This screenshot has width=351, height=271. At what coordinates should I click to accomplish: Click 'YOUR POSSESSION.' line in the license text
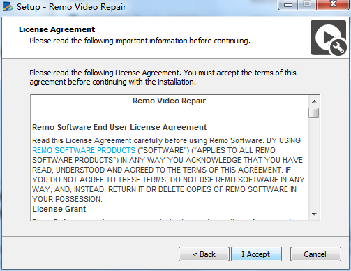[67, 199]
